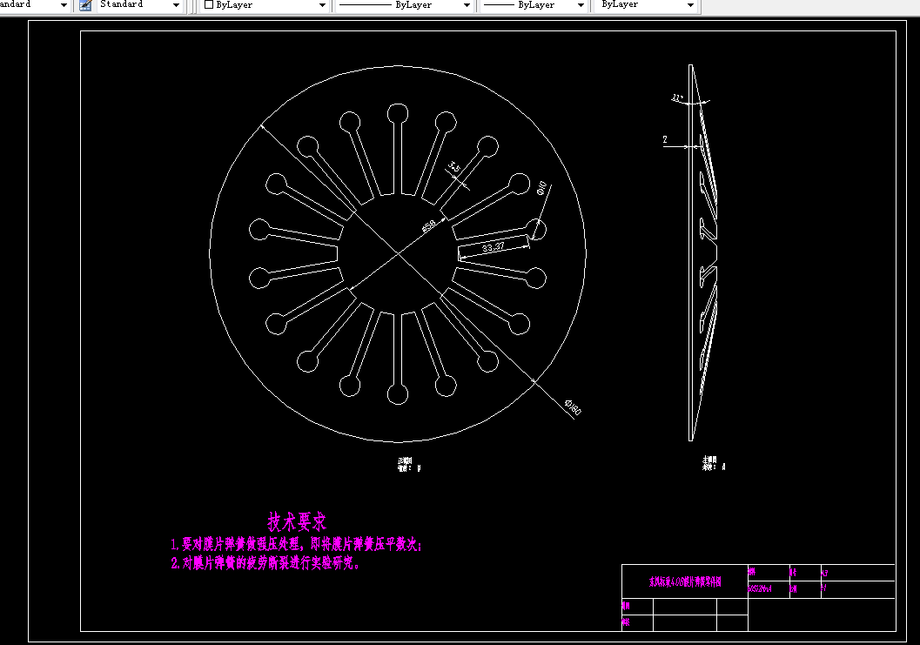The width and height of the screenshot is (920, 645).
Task: Select technical requirement line 2 text
Action: tap(265, 563)
